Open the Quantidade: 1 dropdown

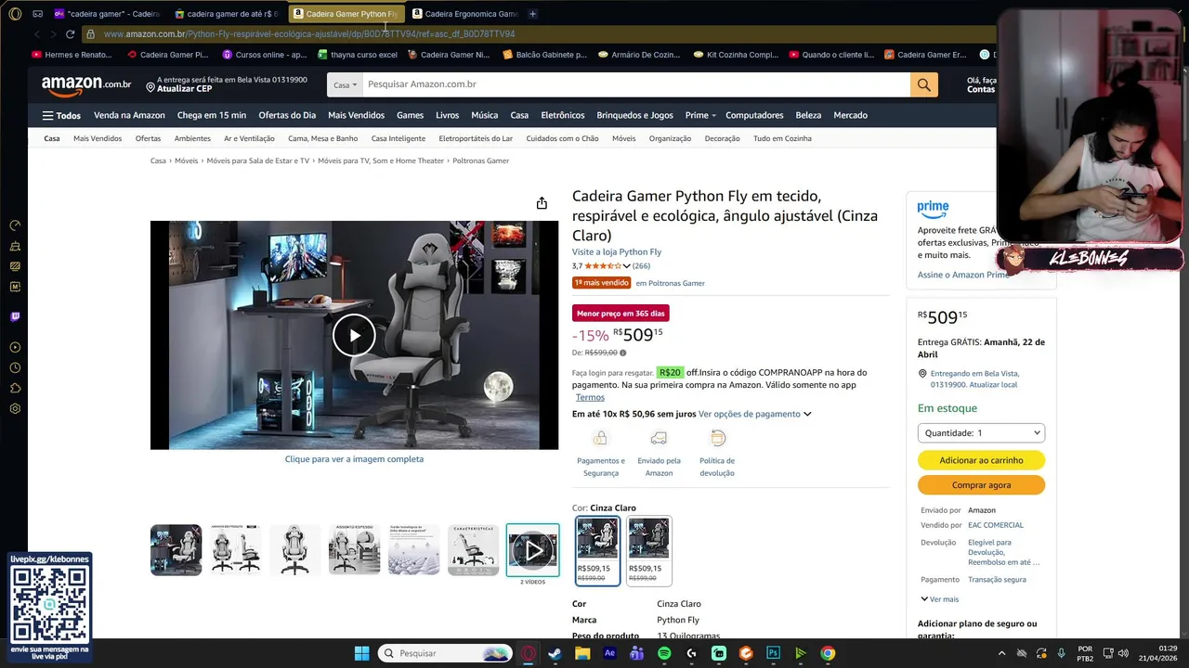tap(981, 433)
